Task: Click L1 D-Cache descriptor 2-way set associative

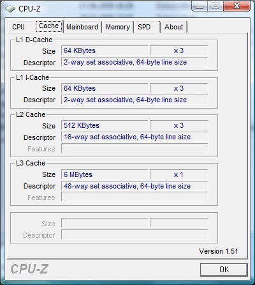Action: pos(135,62)
